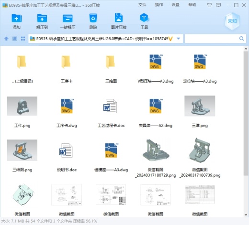Viewport: 249px width, 225px height.
Task: Open the 帮助 (Help) menu
Action: pos(192,5)
